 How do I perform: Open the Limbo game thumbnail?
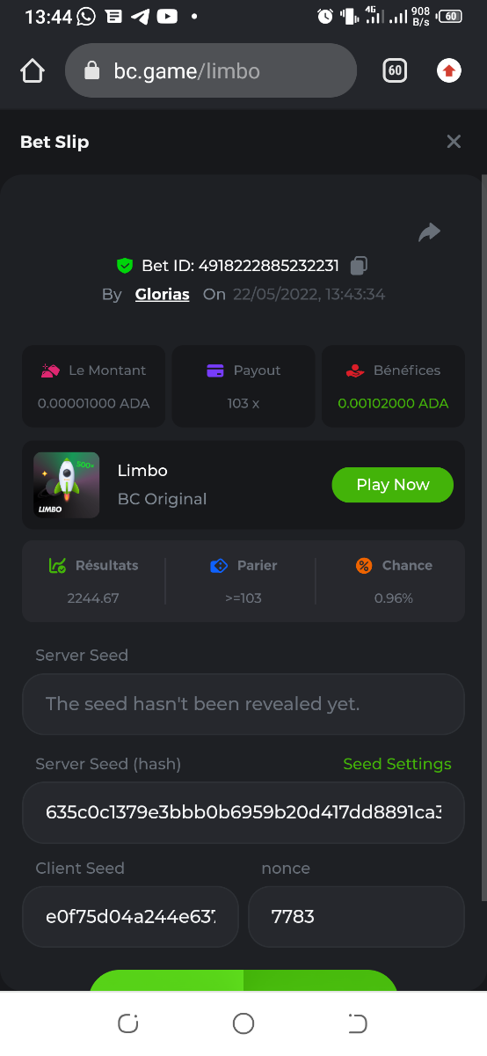click(x=66, y=485)
